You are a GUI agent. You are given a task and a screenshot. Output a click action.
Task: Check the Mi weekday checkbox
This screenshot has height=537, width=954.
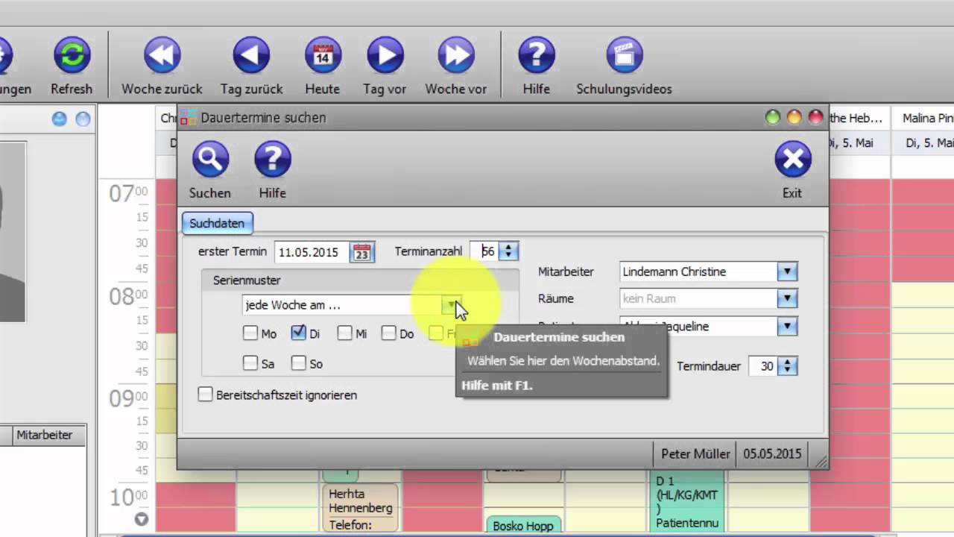pyautogui.click(x=344, y=333)
